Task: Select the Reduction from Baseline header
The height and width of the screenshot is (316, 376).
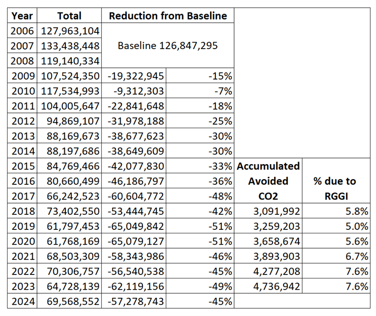Action: 168,16
